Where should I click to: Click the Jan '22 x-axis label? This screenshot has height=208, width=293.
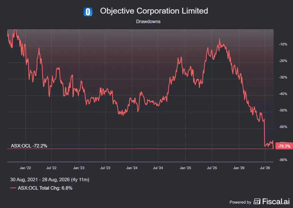25,168
